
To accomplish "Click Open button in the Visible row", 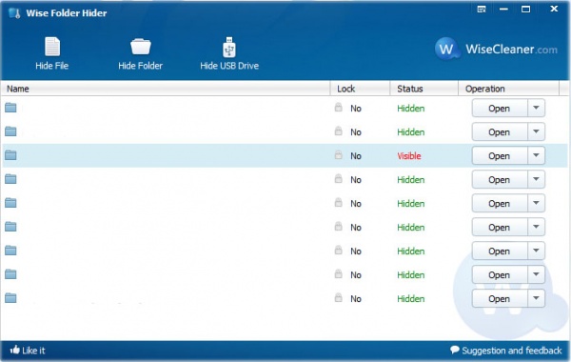I will 500,155.
